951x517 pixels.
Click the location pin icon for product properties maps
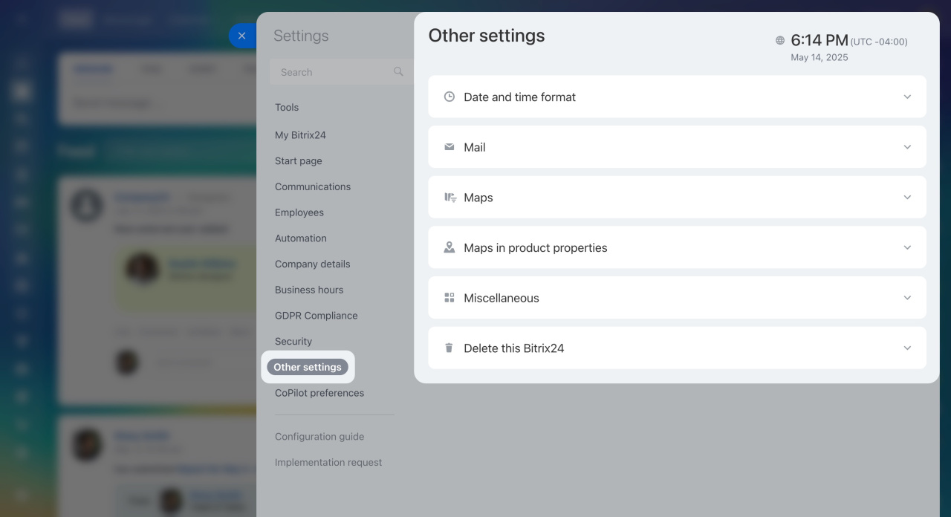[x=449, y=247]
